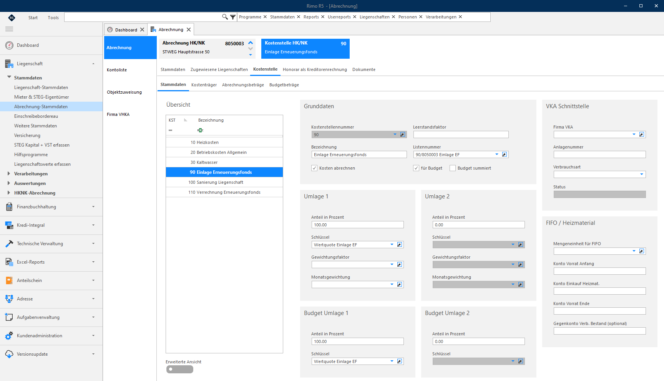
Task: Click the Adresse people icon
Action: [x=9, y=299]
